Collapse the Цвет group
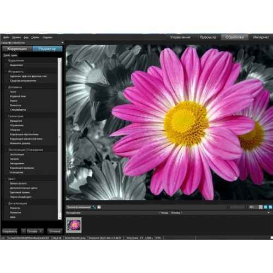Image resolution: width=273 pixels, height=273 pixels. (6, 179)
